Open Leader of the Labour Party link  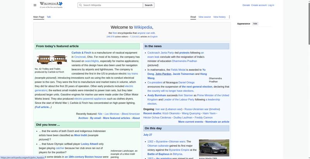[179, 100]
